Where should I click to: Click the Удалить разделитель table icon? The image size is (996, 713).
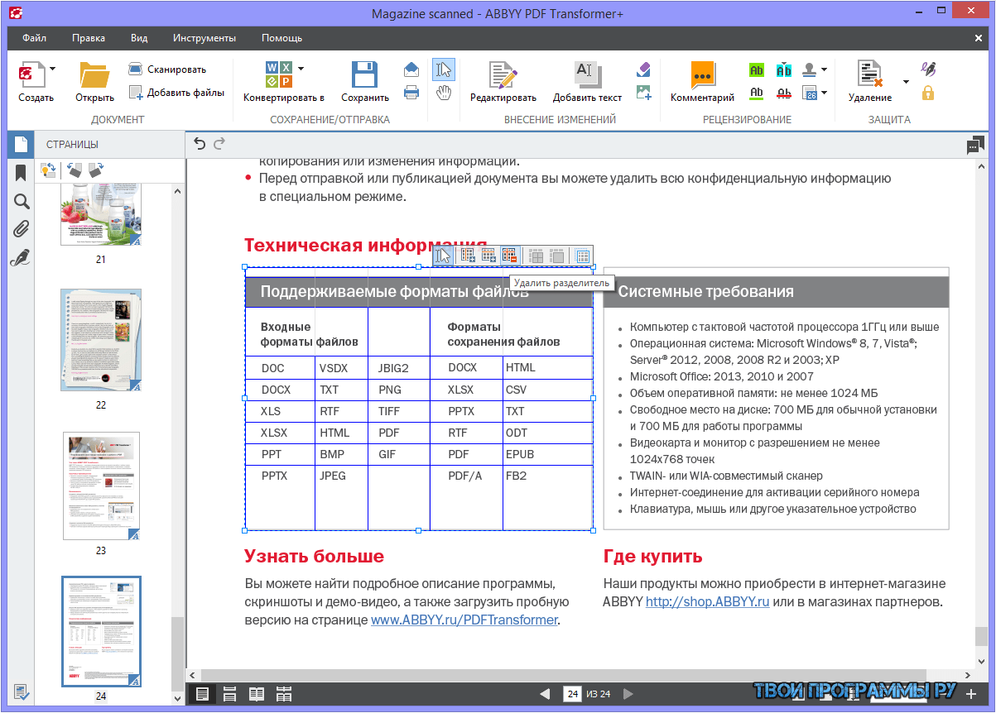click(509, 256)
